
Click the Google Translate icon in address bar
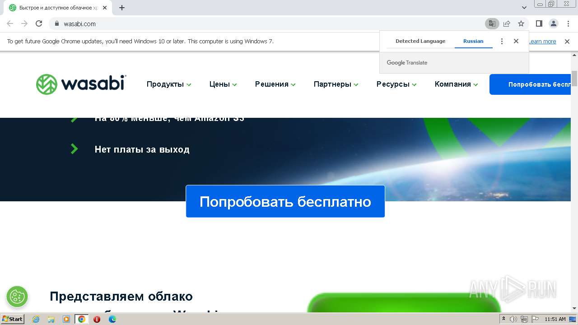tap(492, 23)
